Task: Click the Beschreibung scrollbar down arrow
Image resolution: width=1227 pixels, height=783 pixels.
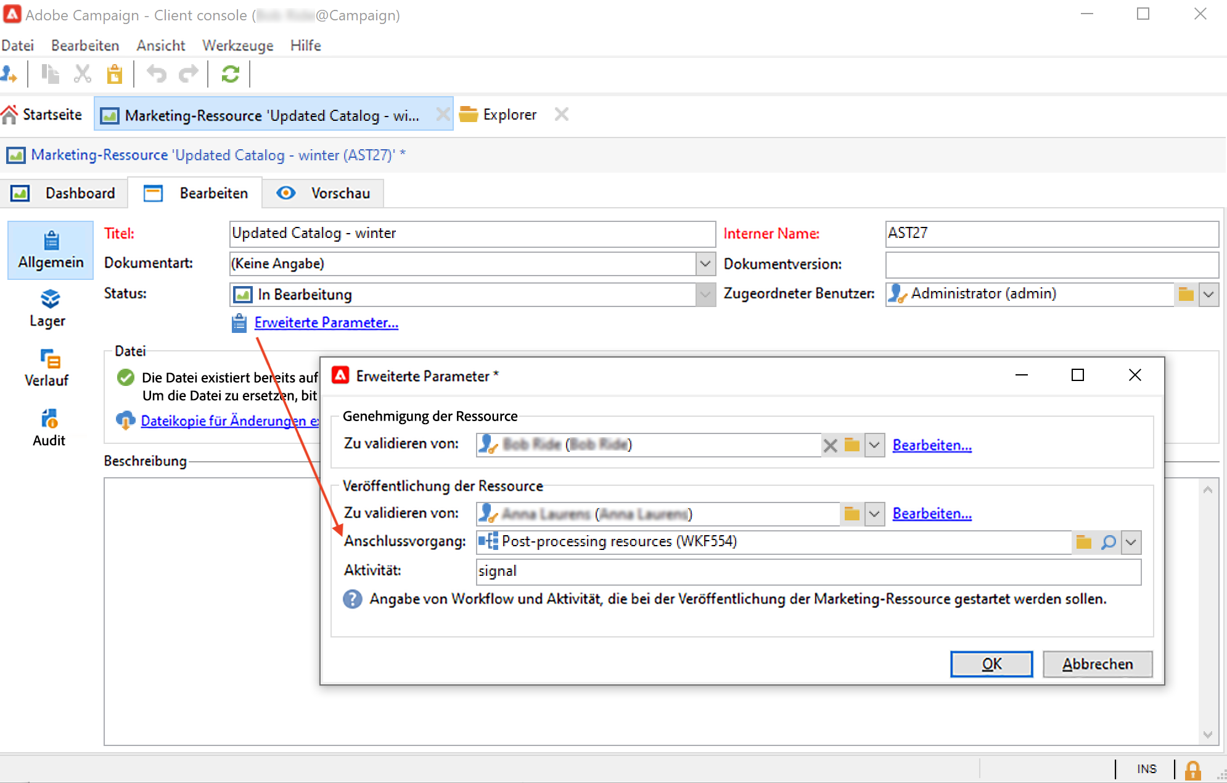Action: point(1207,734)
